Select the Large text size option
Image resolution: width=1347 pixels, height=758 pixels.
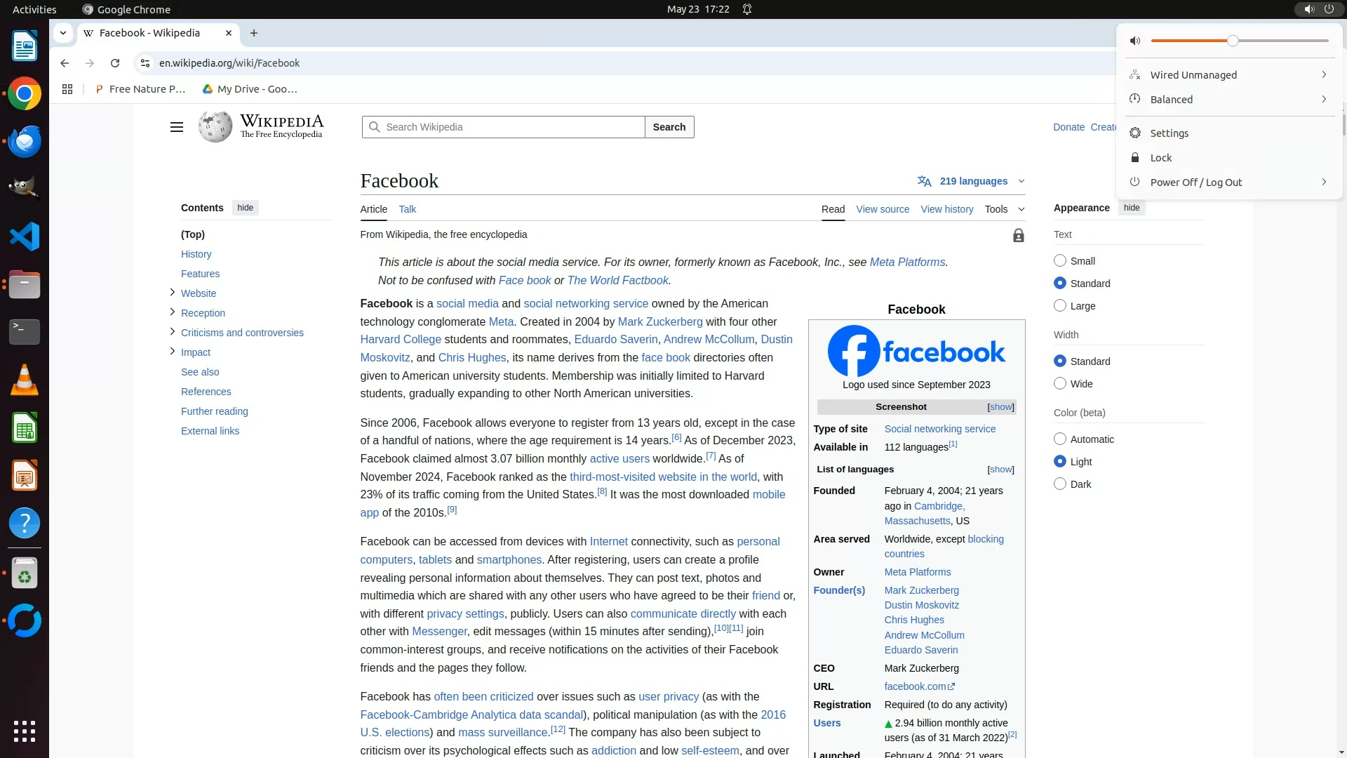(x=1060, y=306)
